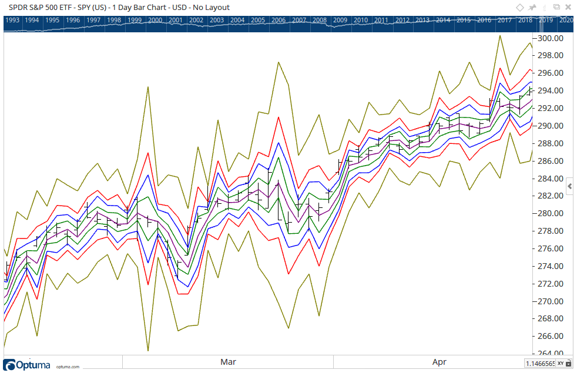Image resolution: width=577 pixels, height=373 pixels.
Task: Click 2018 in the year navigation bar
Action: tap(525, 20)
